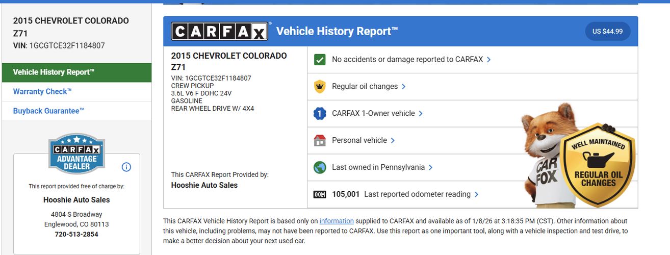Click the CARFAX Advantage Dealer badge
670x255 pixels.
[x=76, y=154]
